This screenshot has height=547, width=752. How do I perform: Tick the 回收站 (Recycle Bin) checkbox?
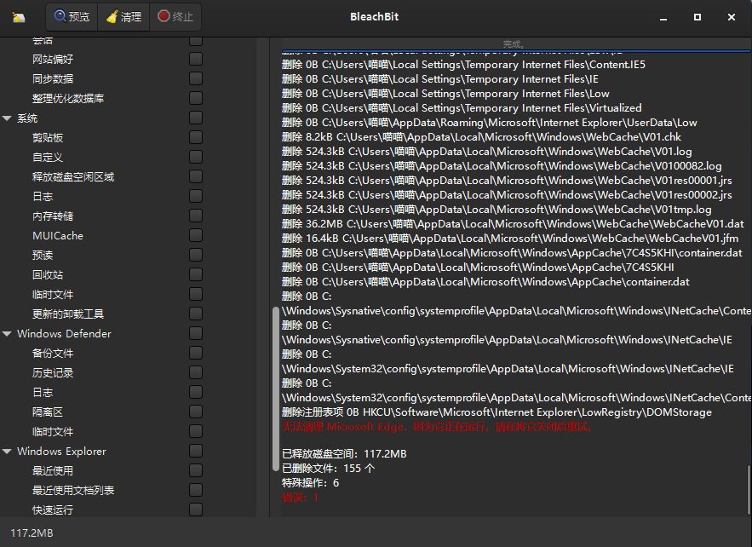click(x=196, y=274)
